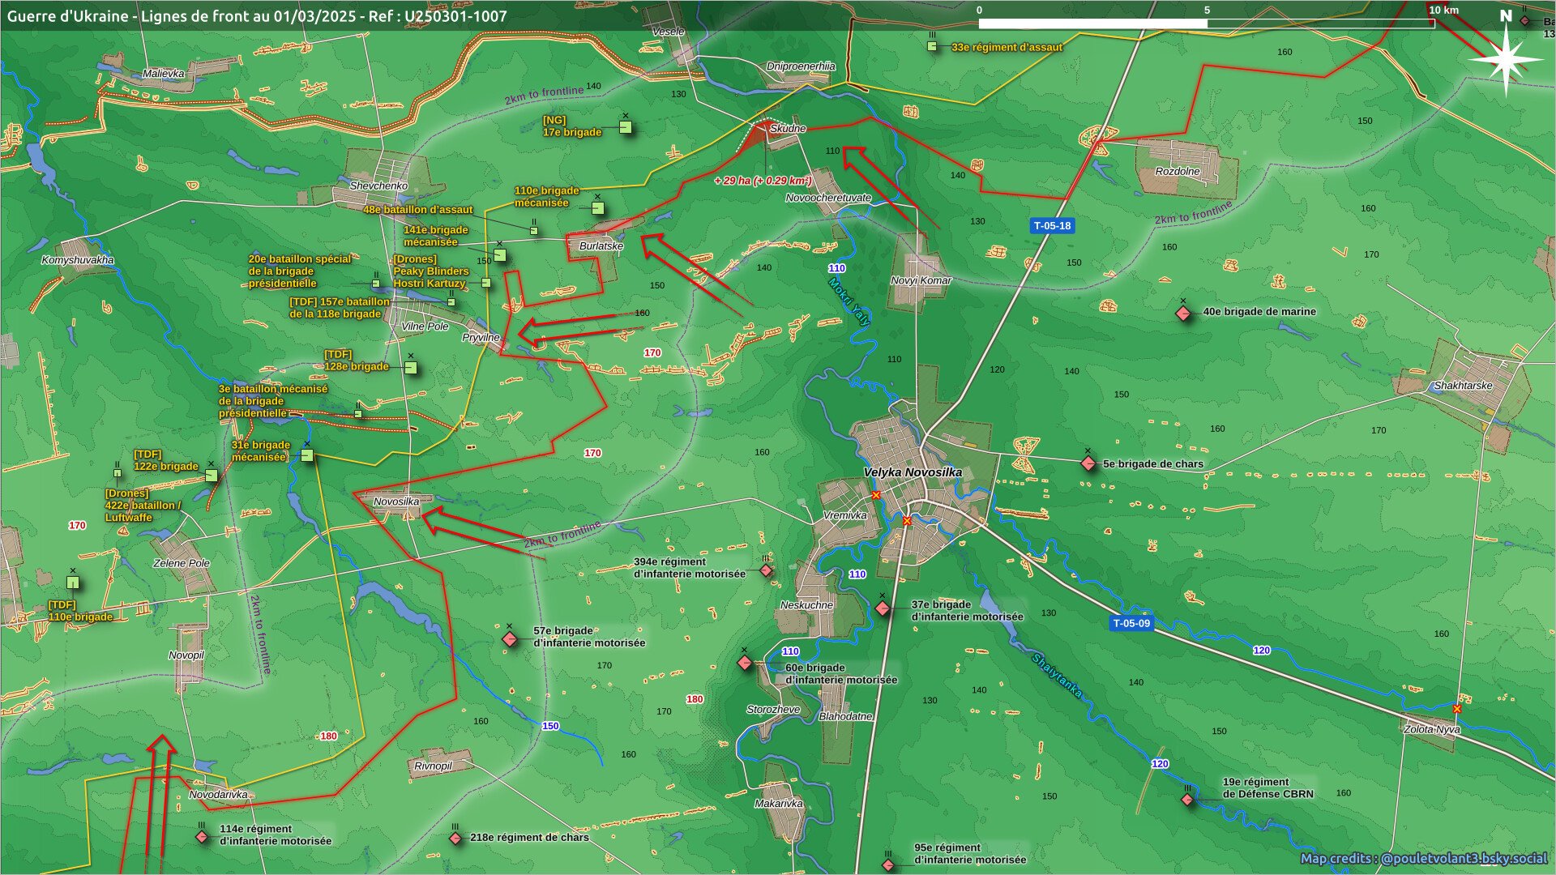
Task: Click the +29 ha gain annotation
Action: click(x=763, y=181)
